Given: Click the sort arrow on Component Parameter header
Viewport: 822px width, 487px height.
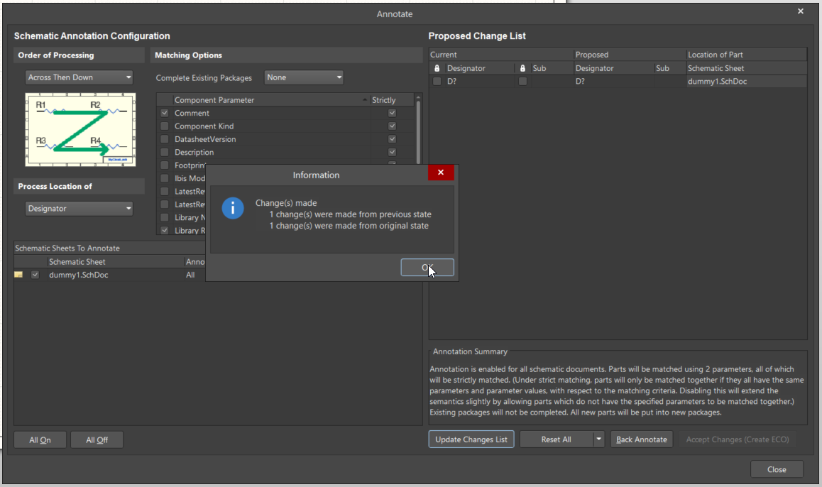Looking at the screenshot, I should point(365,100).
